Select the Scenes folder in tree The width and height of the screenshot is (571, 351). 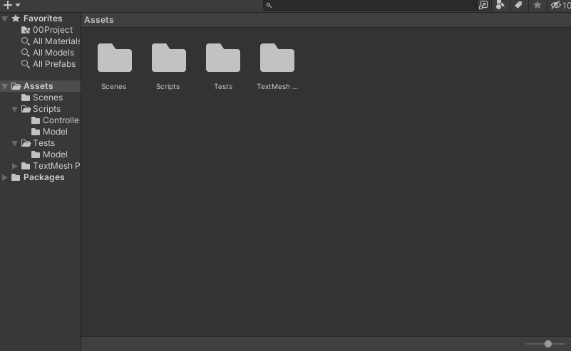click(x=48, y=98)
